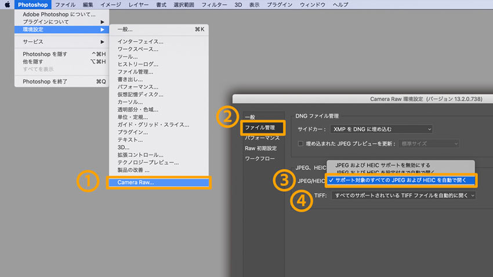Open 拡張コントロール... preferences

click(159, 155)
